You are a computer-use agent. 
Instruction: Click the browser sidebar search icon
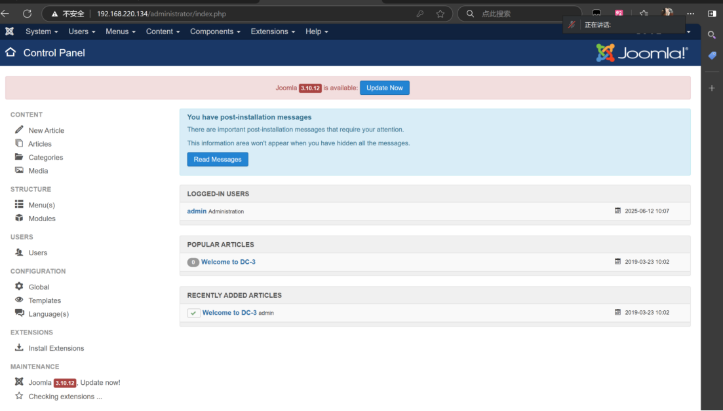tap(712, 35)
